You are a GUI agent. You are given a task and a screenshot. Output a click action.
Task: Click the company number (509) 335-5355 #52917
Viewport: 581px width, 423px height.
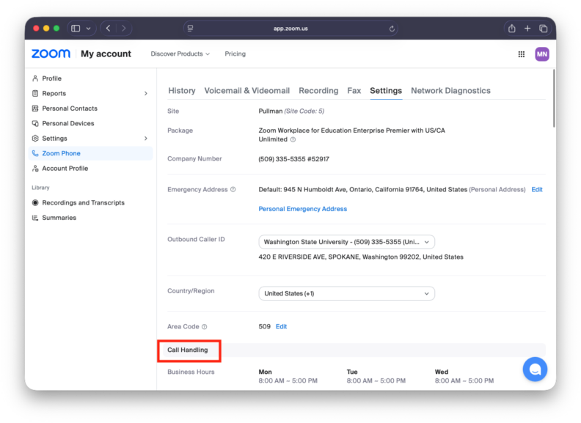tap(294, 159)
